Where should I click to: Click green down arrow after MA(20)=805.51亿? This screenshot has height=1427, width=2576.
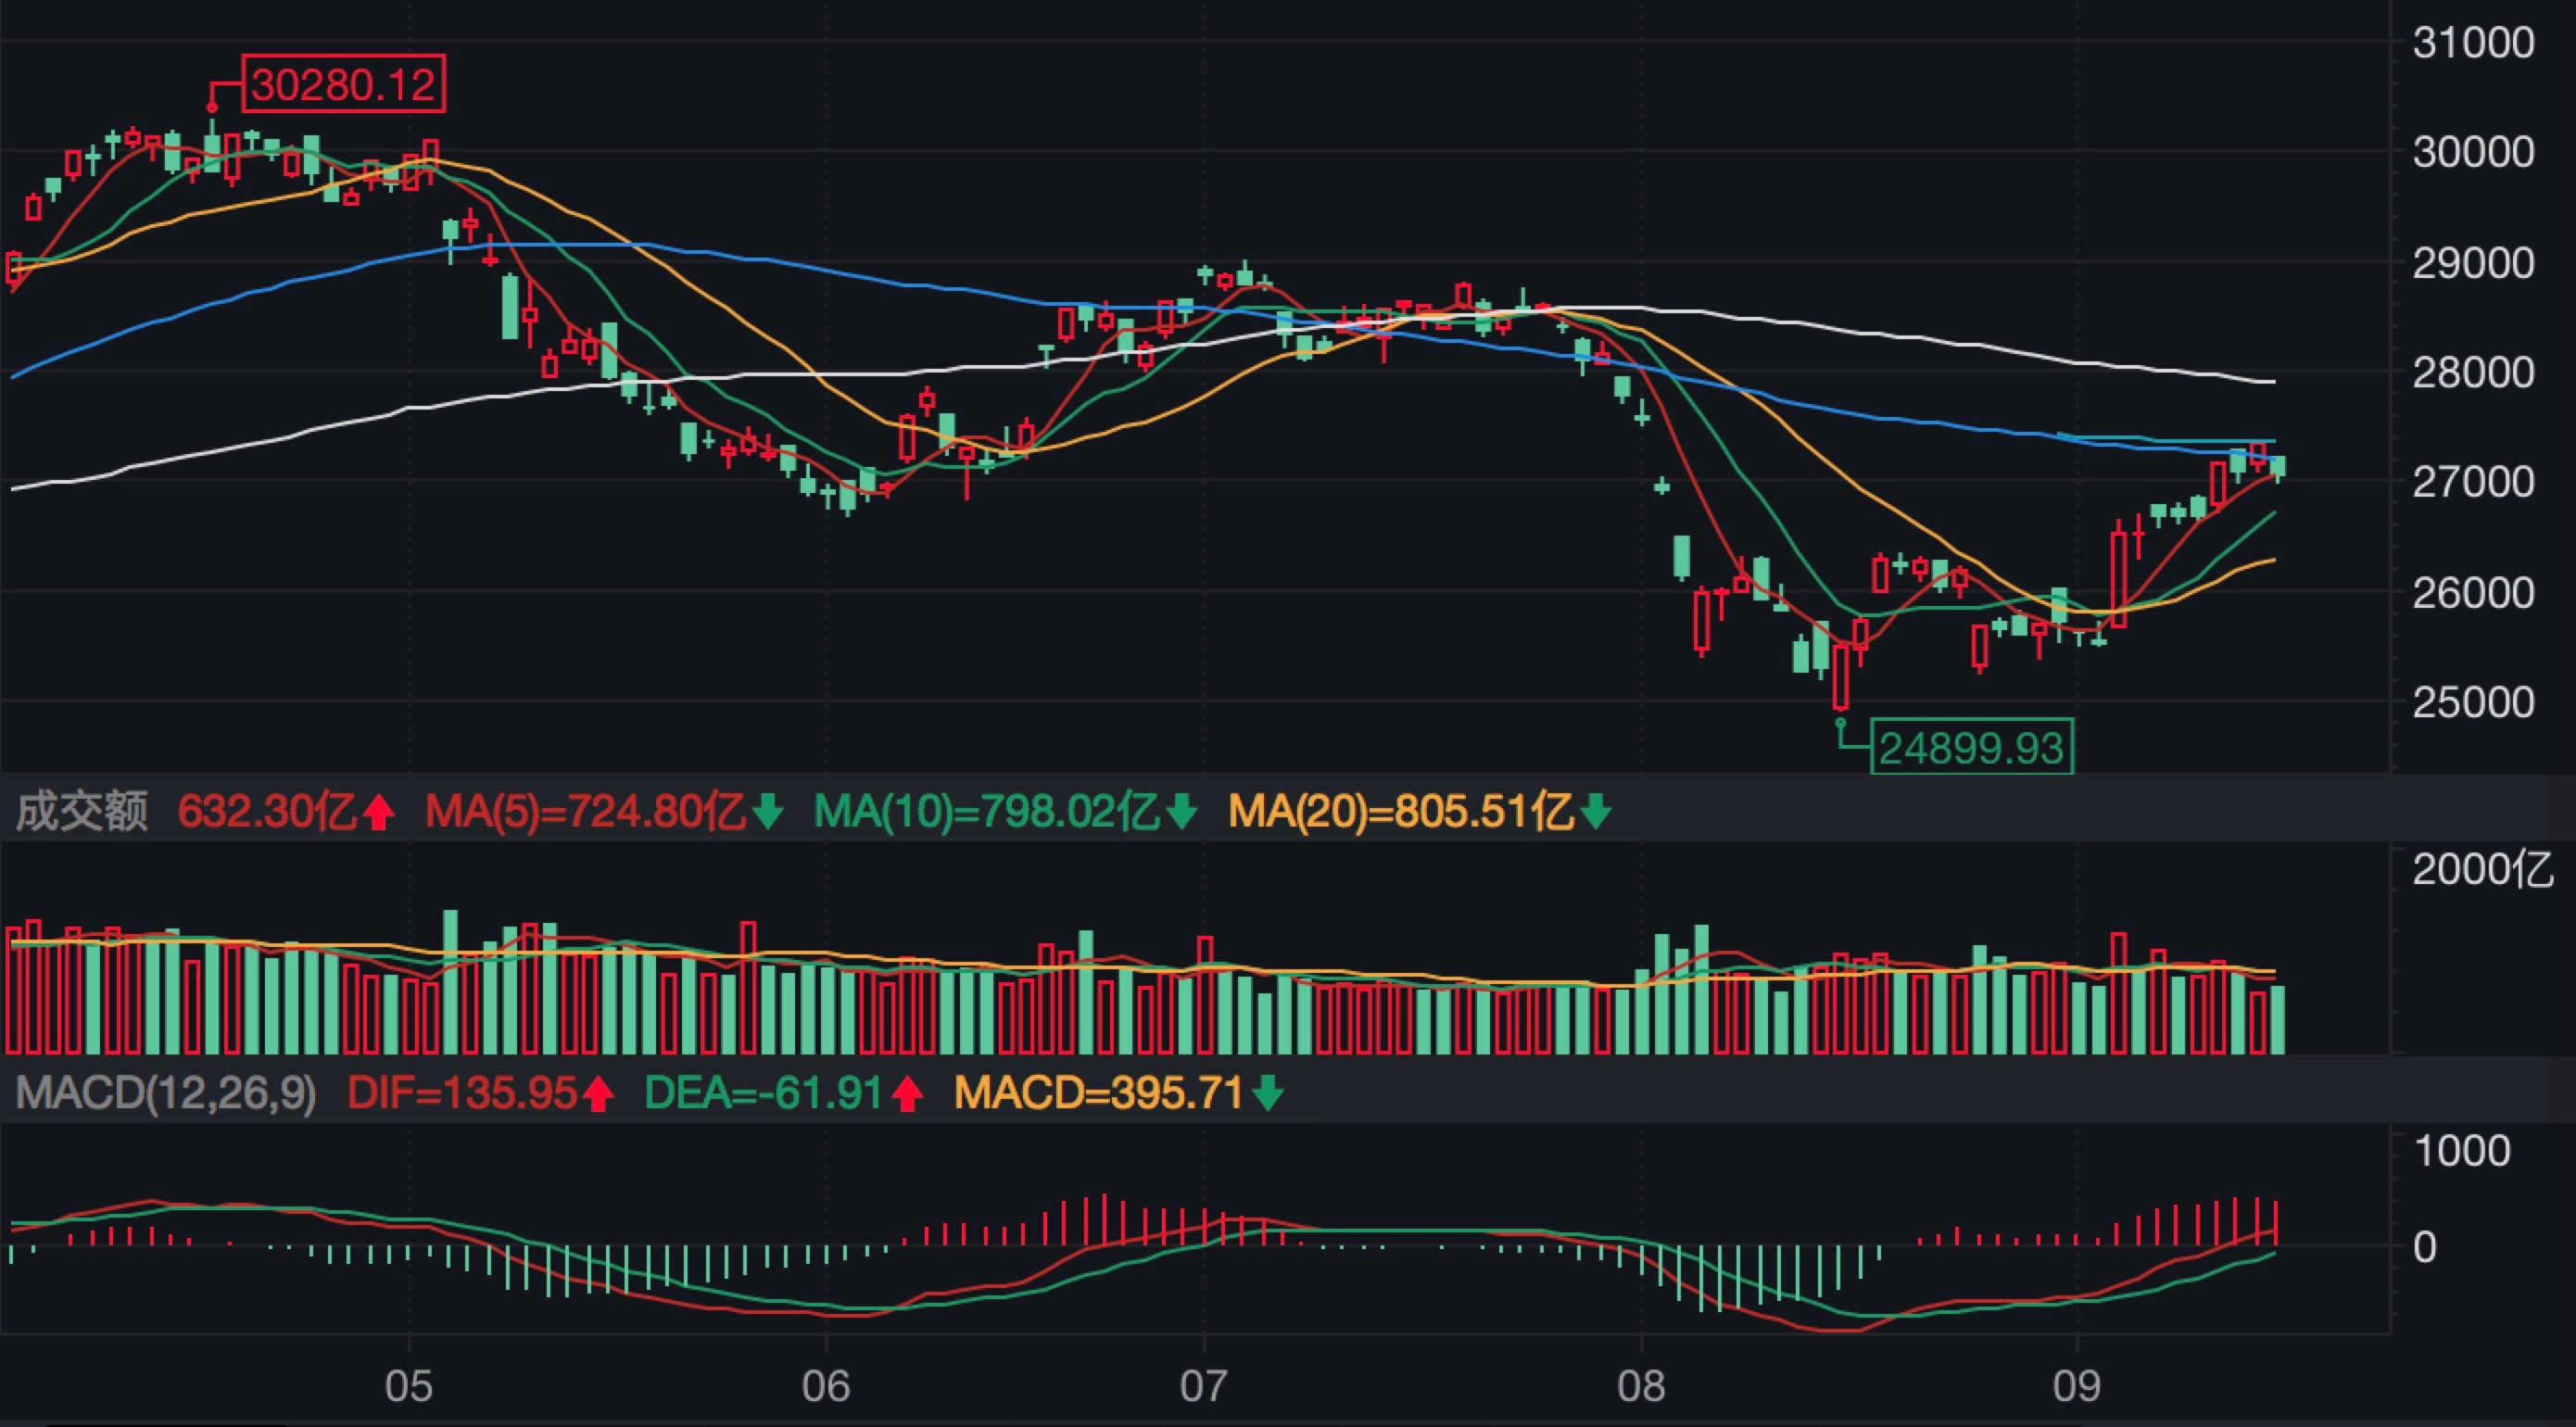[x=1596, y=812]
